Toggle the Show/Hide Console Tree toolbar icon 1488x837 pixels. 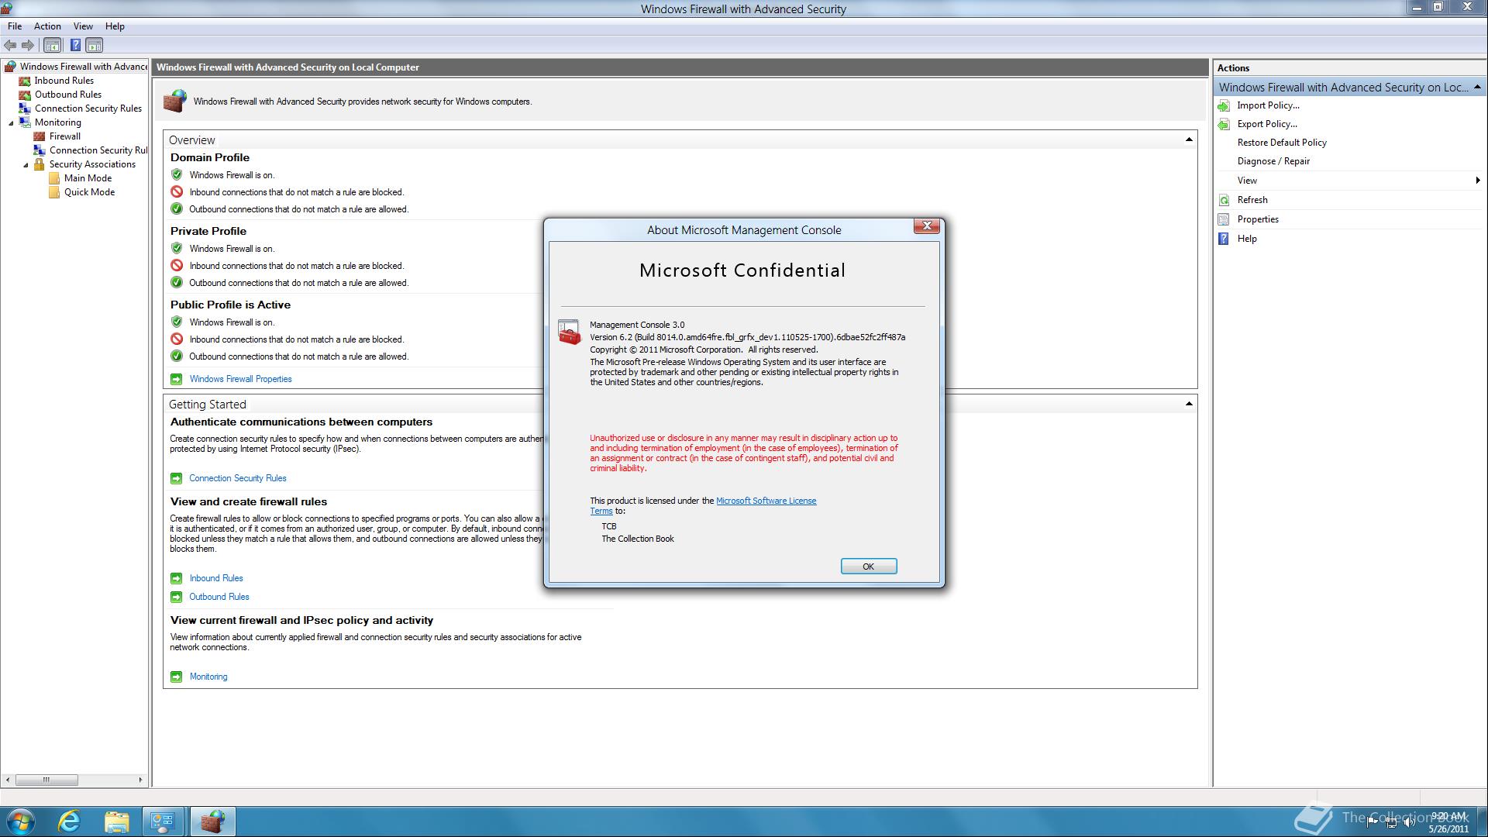click(52, 46)
